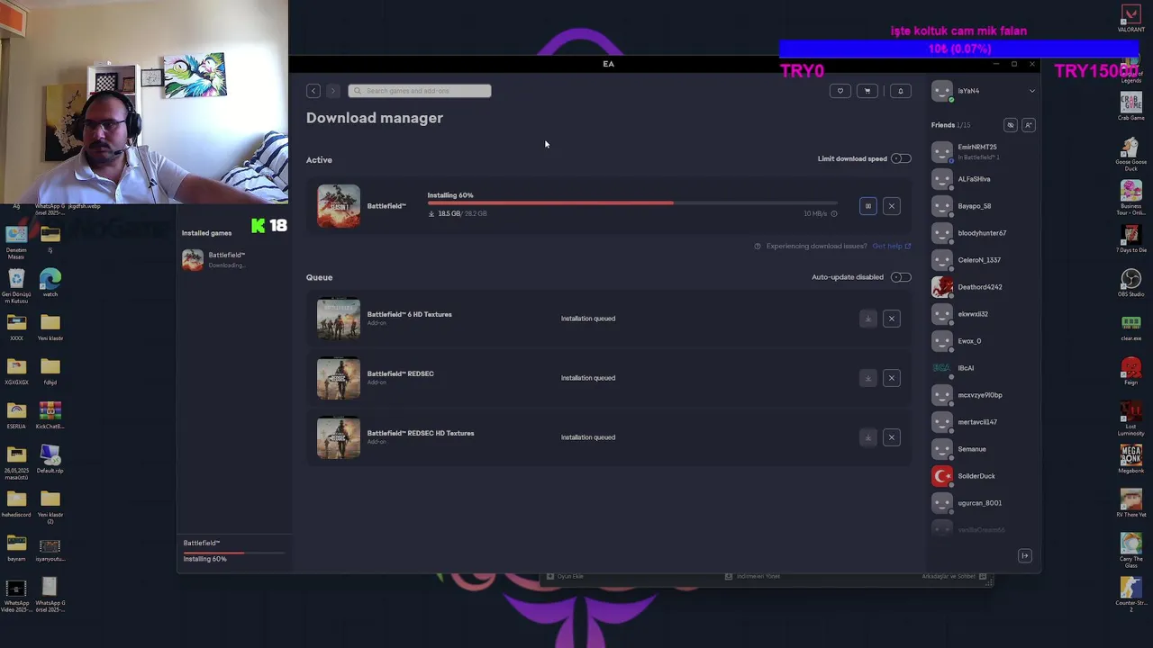Open friend ugurcan_8001

[x=981, y=503]
